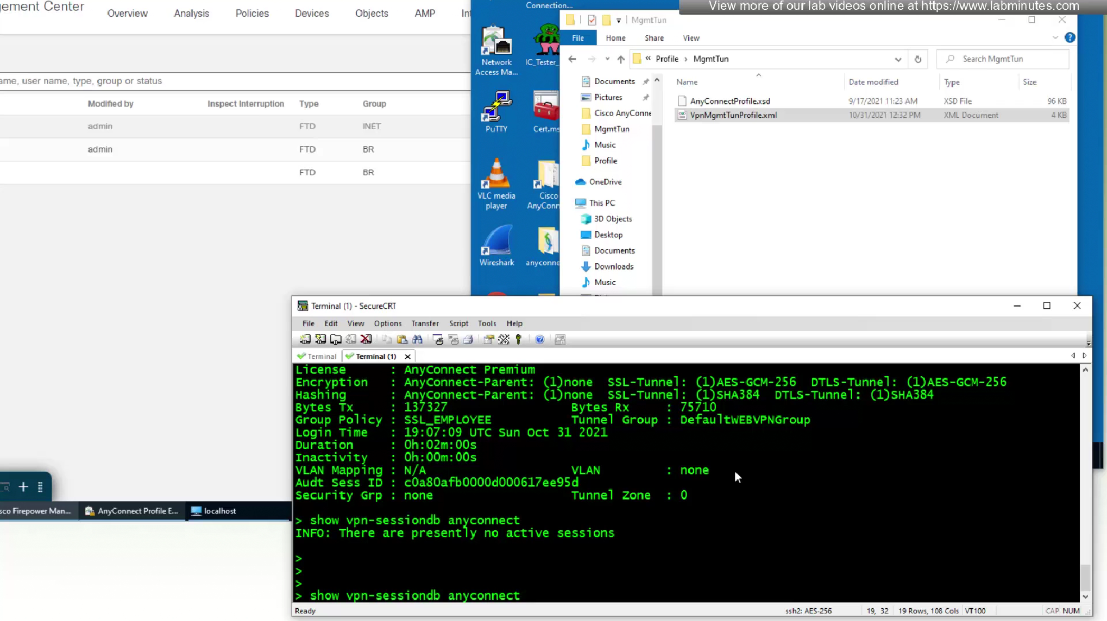
Task: Click the Find binoculars icon
Action: (417, 339)
